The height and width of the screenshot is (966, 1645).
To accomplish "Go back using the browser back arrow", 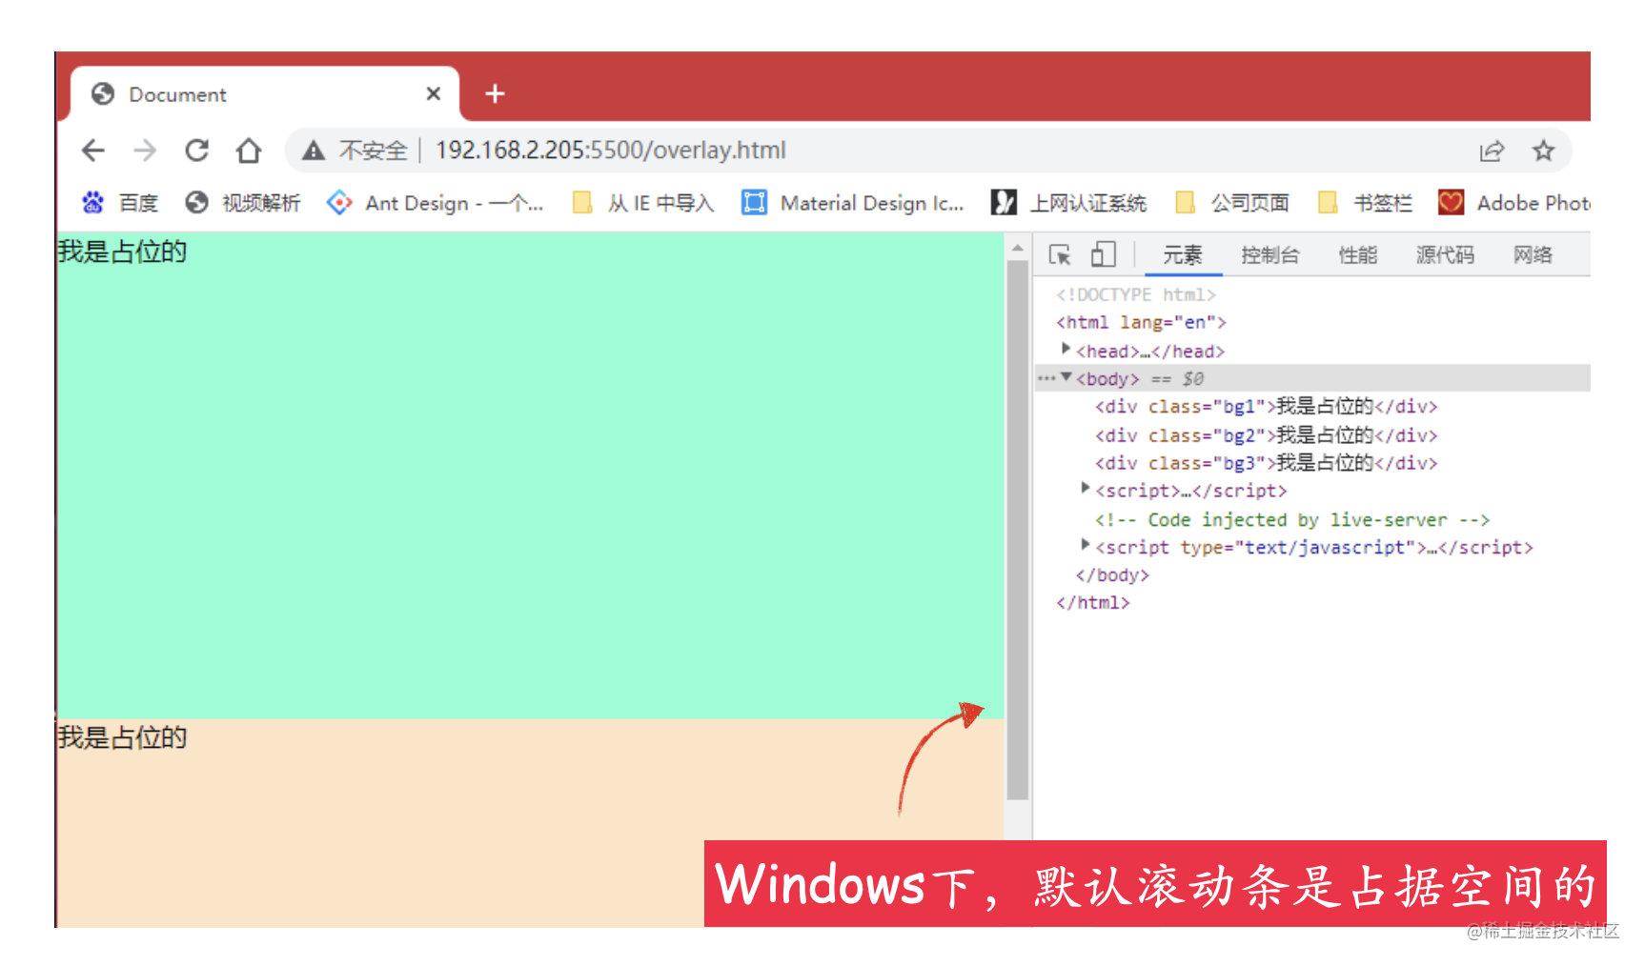I will tap(93, 150).
